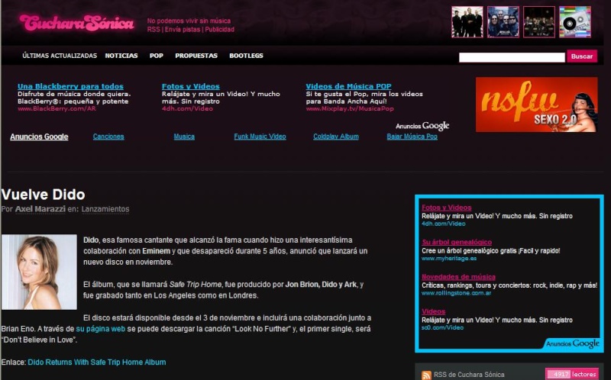Click the Anuncios Google link on the left
The image size is (611, 380).
39,137
